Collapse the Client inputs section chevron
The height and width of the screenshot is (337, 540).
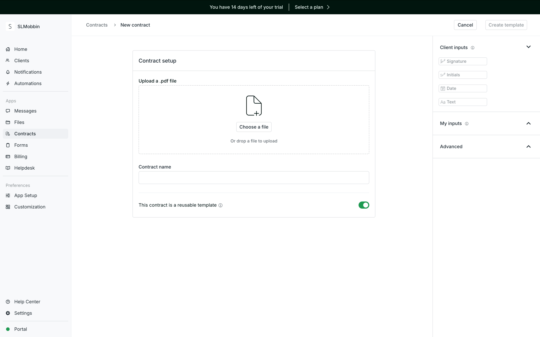coord(528,47)
